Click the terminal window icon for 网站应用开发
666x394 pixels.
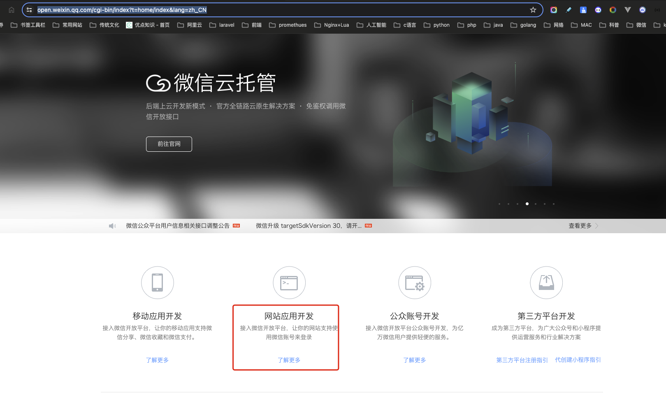[289, 283]
